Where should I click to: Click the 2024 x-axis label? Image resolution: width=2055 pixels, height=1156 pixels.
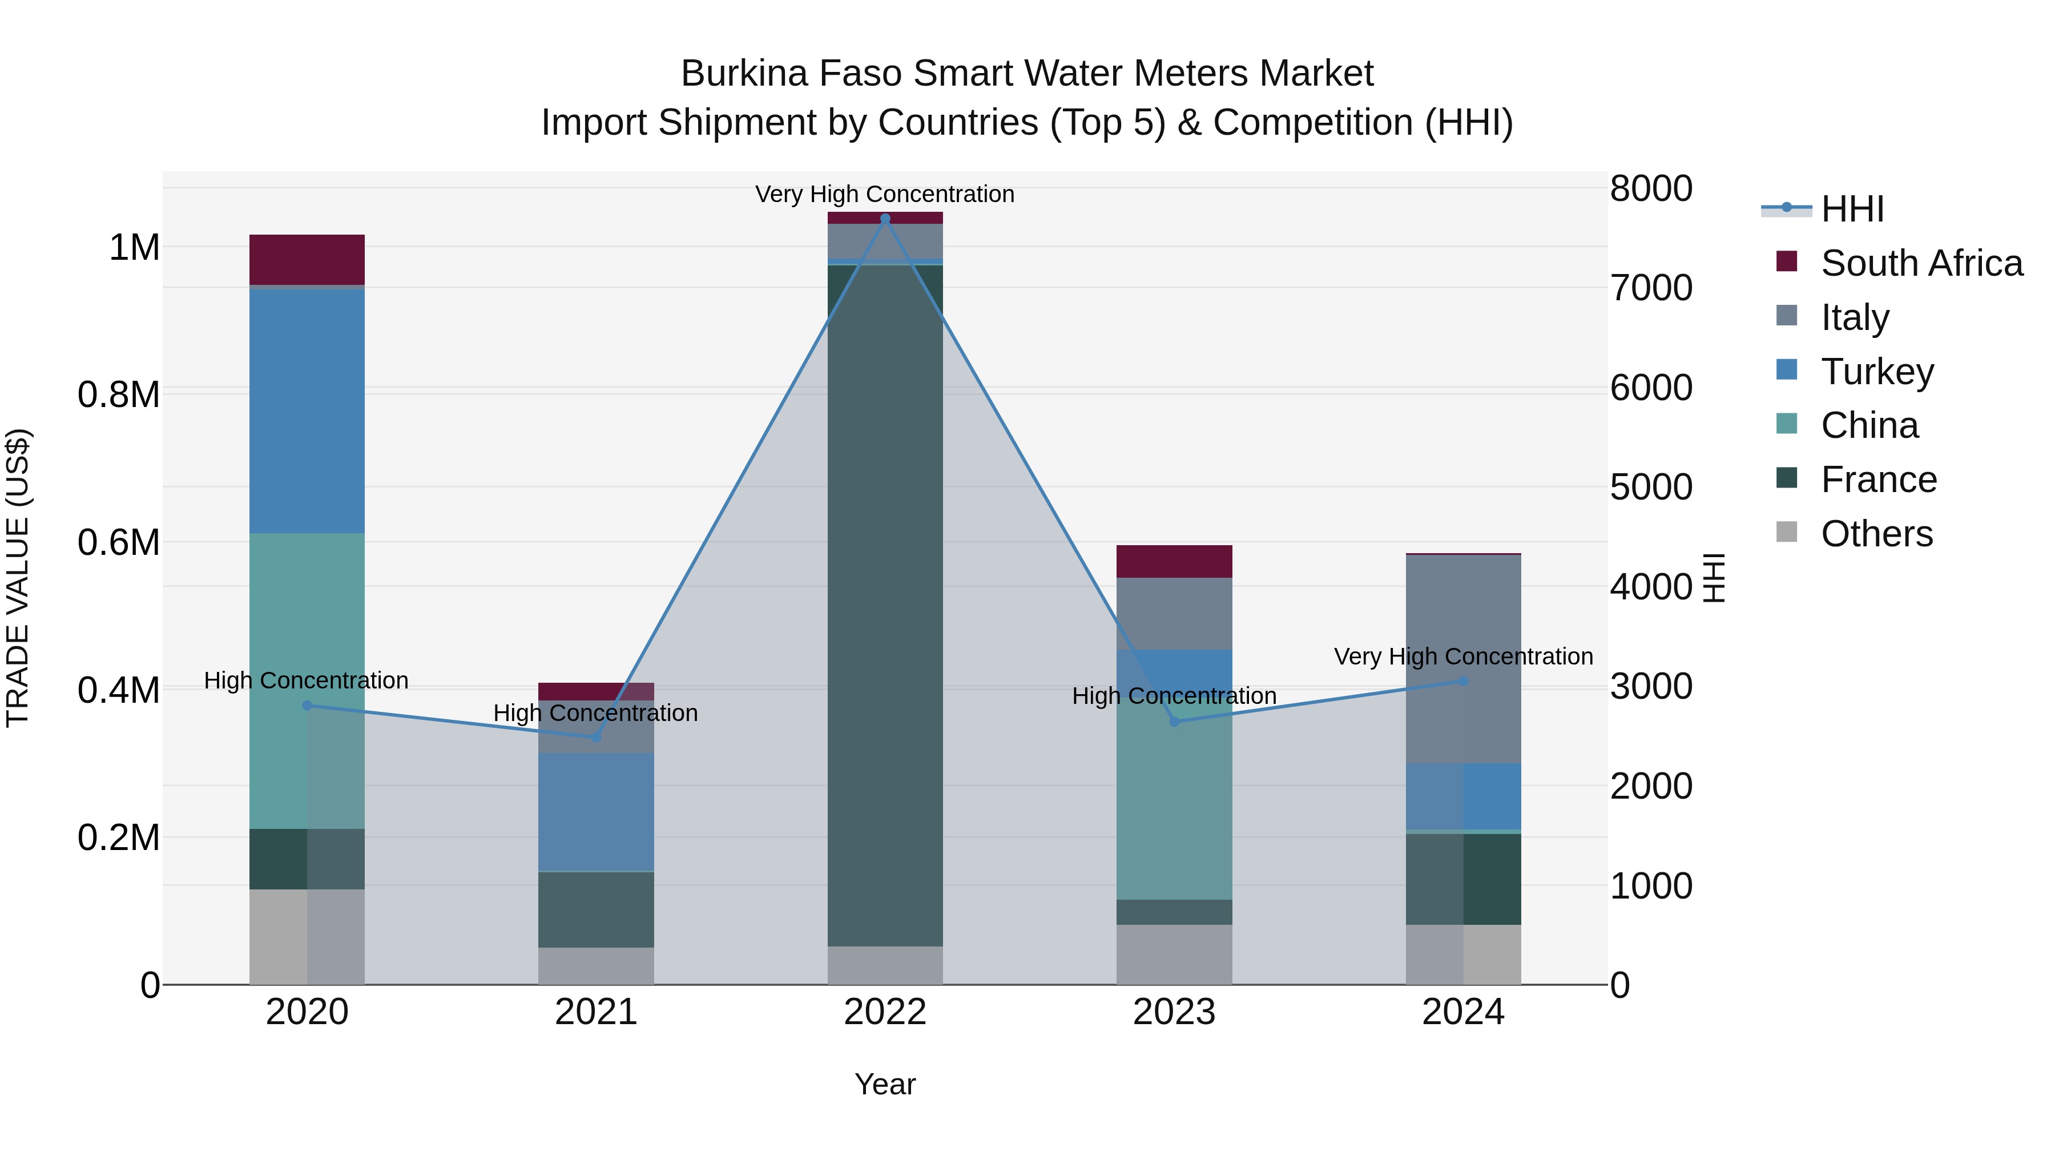1463,1012
